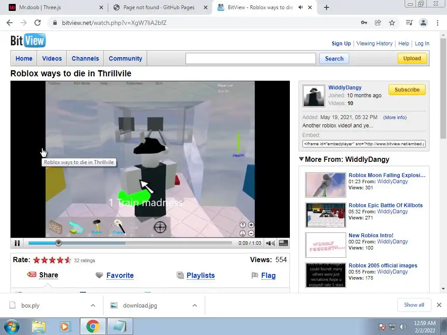Click the BitView search input field
This screenshot has width=447, height=335.
pyautogui.click(x=251, y=58)
